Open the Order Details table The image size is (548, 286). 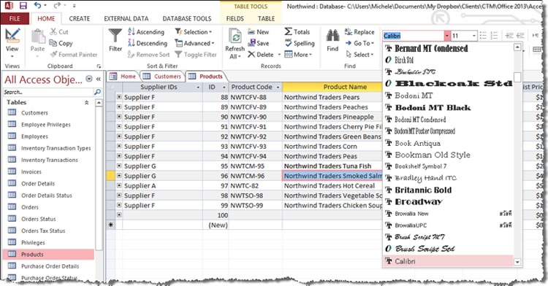tap(38, 183)
